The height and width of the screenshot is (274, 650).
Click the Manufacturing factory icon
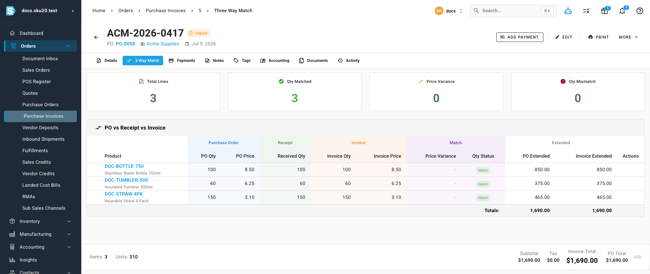(12, 234)
